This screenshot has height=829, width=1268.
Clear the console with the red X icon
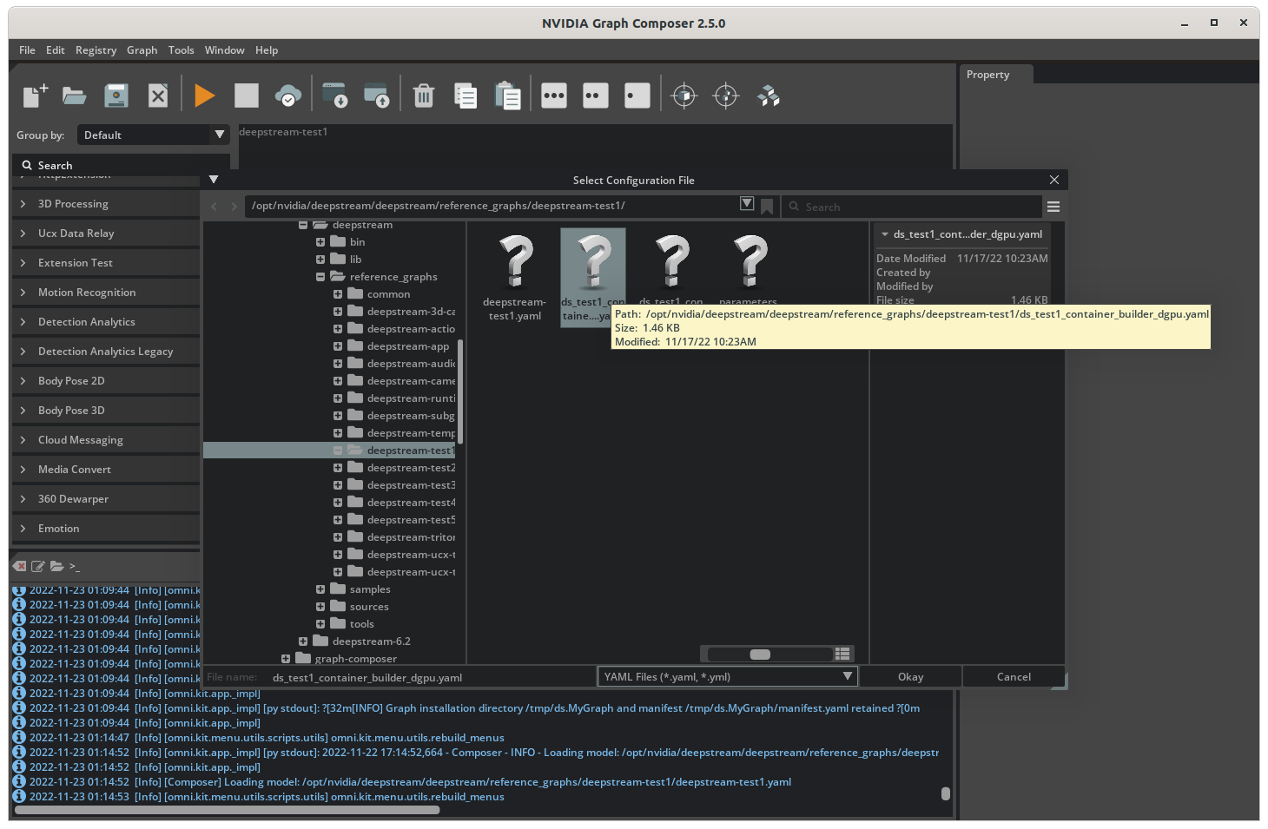pos(20,566)
